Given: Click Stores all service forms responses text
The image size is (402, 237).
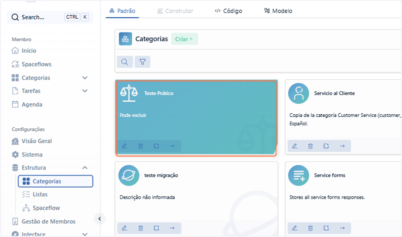Looking at the screenshot, I should click(327, 197).
